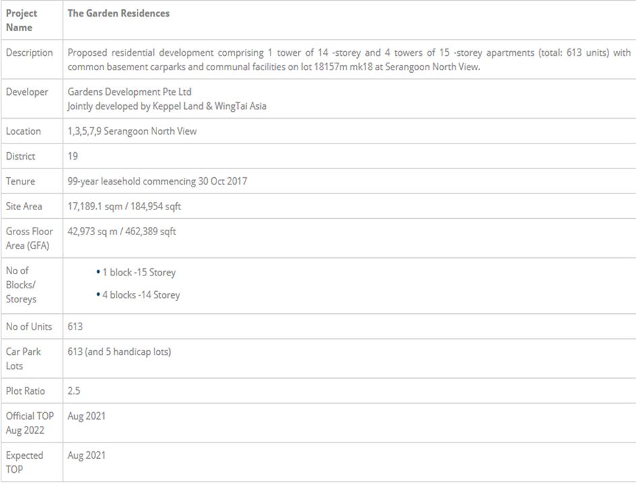Click the '1 block -15 Storey' bullet item

click(139, 273)
